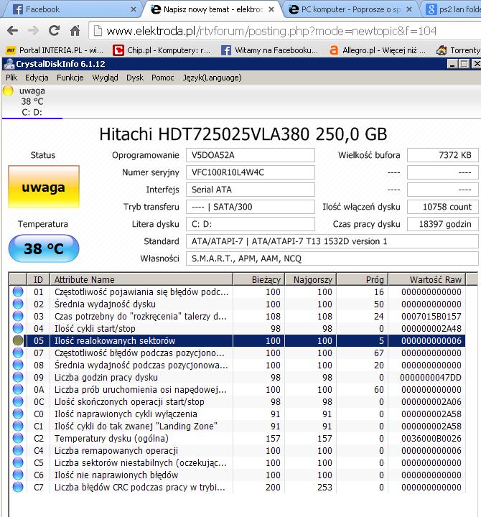Click the browser Forward arrow

coord(33,31)
